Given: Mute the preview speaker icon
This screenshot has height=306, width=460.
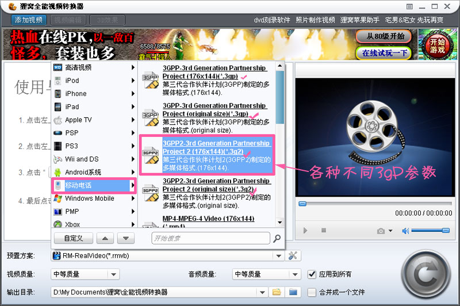Looking at the screenshot, I should coord(405,231).
